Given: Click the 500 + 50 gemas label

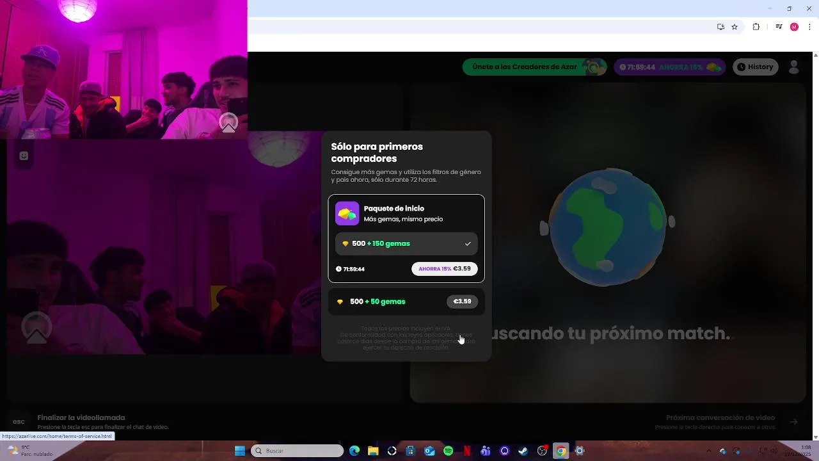Looking at the screenshot, I should (x=378, y=302).
